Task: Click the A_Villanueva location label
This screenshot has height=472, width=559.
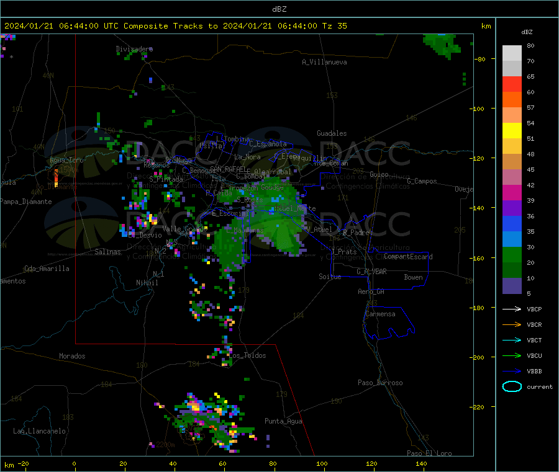Action: 324,62
